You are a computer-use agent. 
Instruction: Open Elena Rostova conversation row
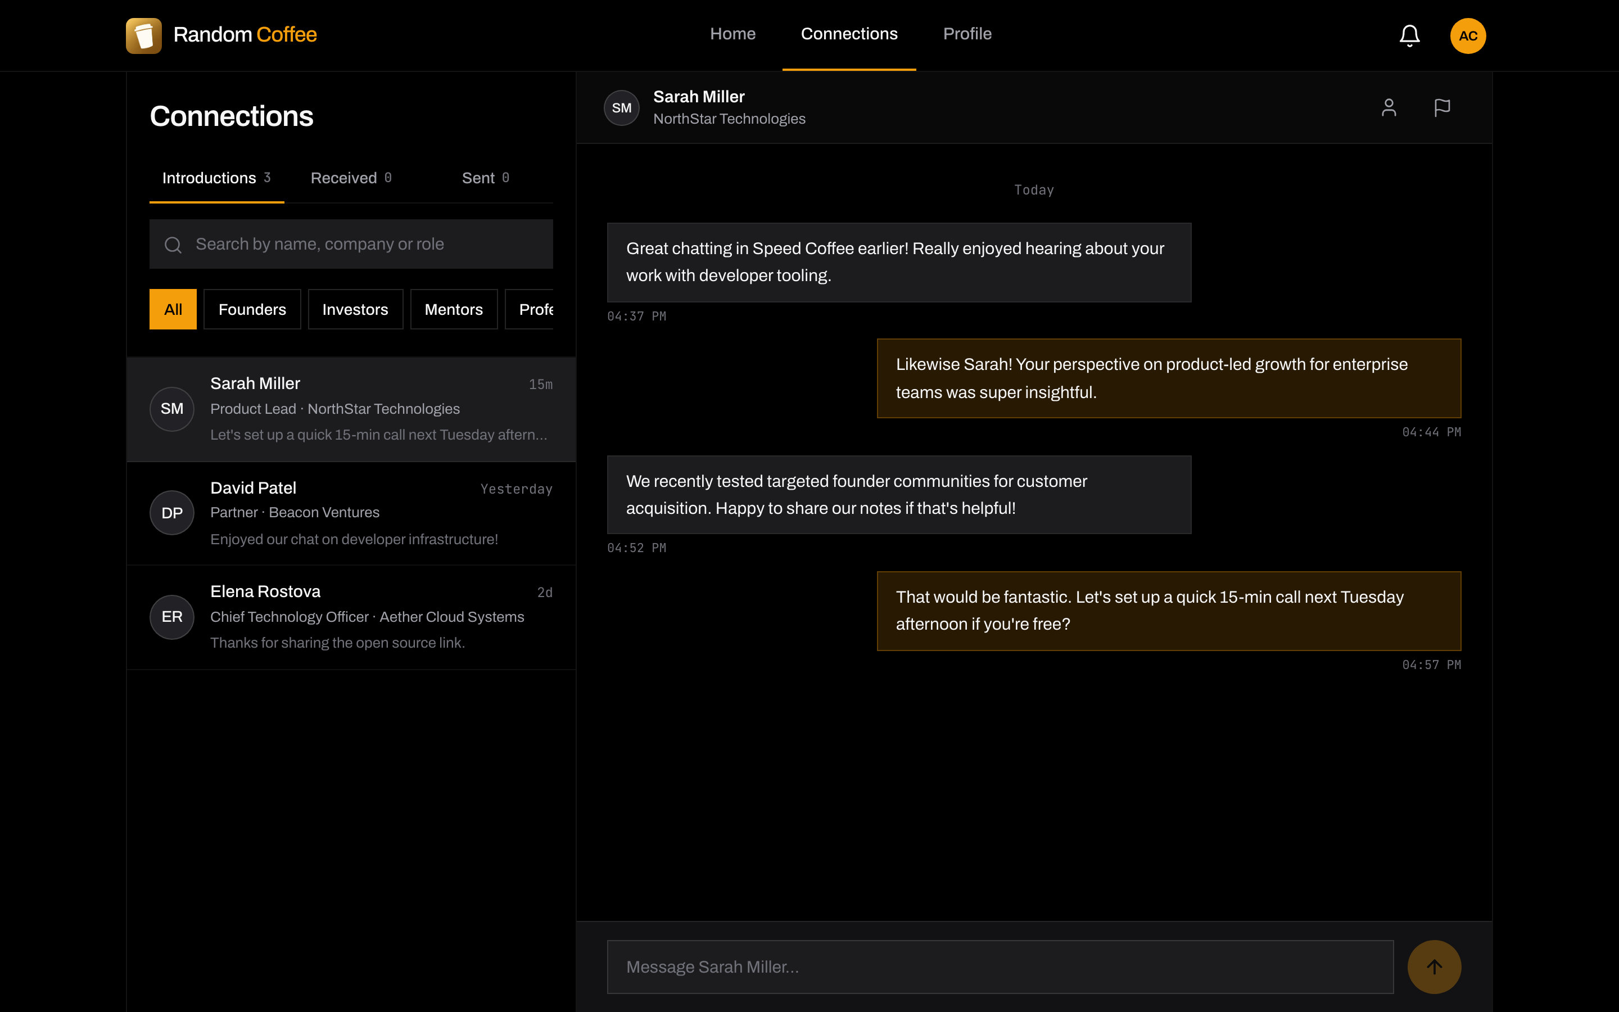click(351, 617)
